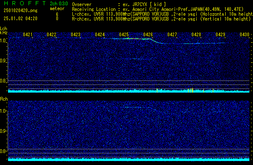Click the Ovserver JR7CYX line
The width and height of the screenshot is (253, 165).
coord(119,4)
